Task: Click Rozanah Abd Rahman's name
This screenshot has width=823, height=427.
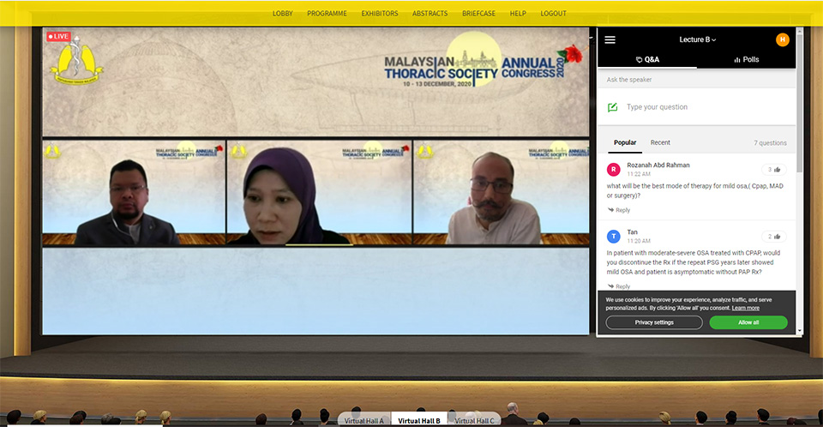Action: tap(658, 165)
